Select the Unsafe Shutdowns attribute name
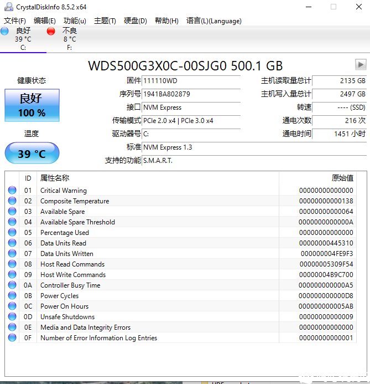This screenshot has height=384, width=370. [x=67, y=317]
